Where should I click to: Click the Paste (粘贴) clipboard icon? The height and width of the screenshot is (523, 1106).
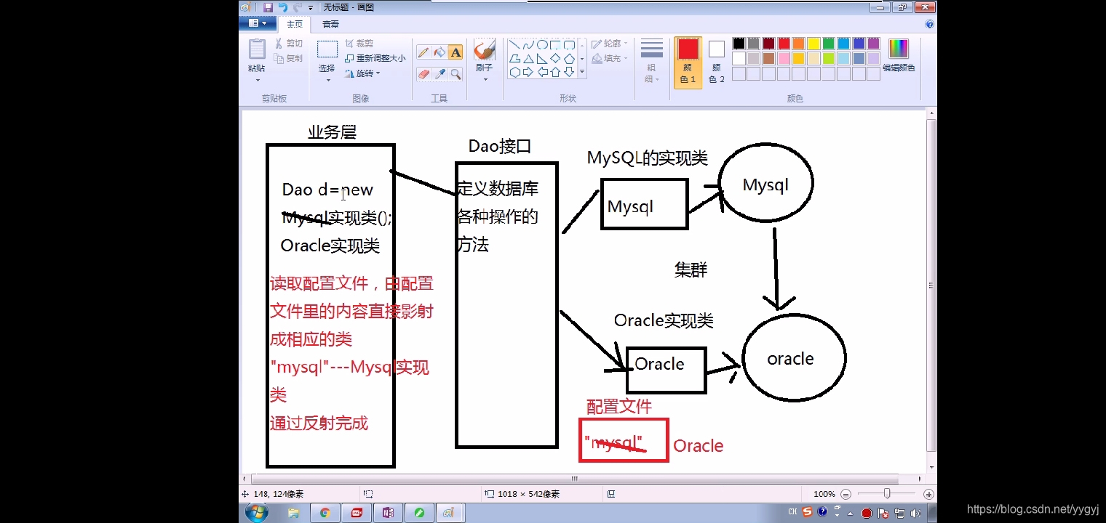(257, 49)
